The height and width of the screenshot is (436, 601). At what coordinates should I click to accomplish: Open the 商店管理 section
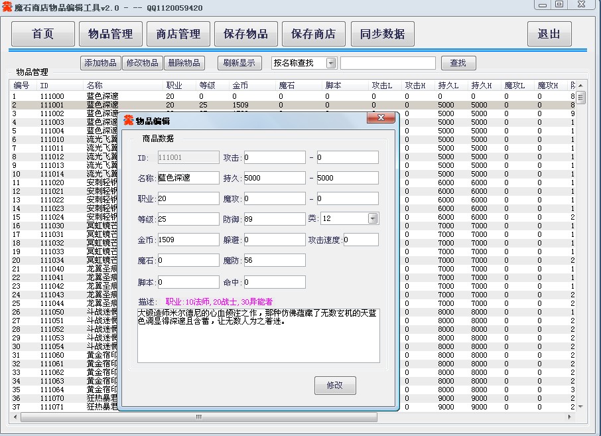click(x=178, y=35)
